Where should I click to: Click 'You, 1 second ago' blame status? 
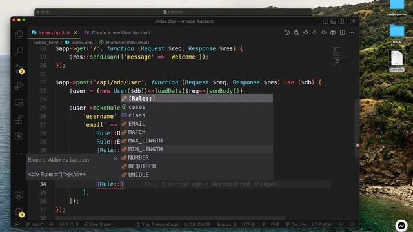(157, 224)
